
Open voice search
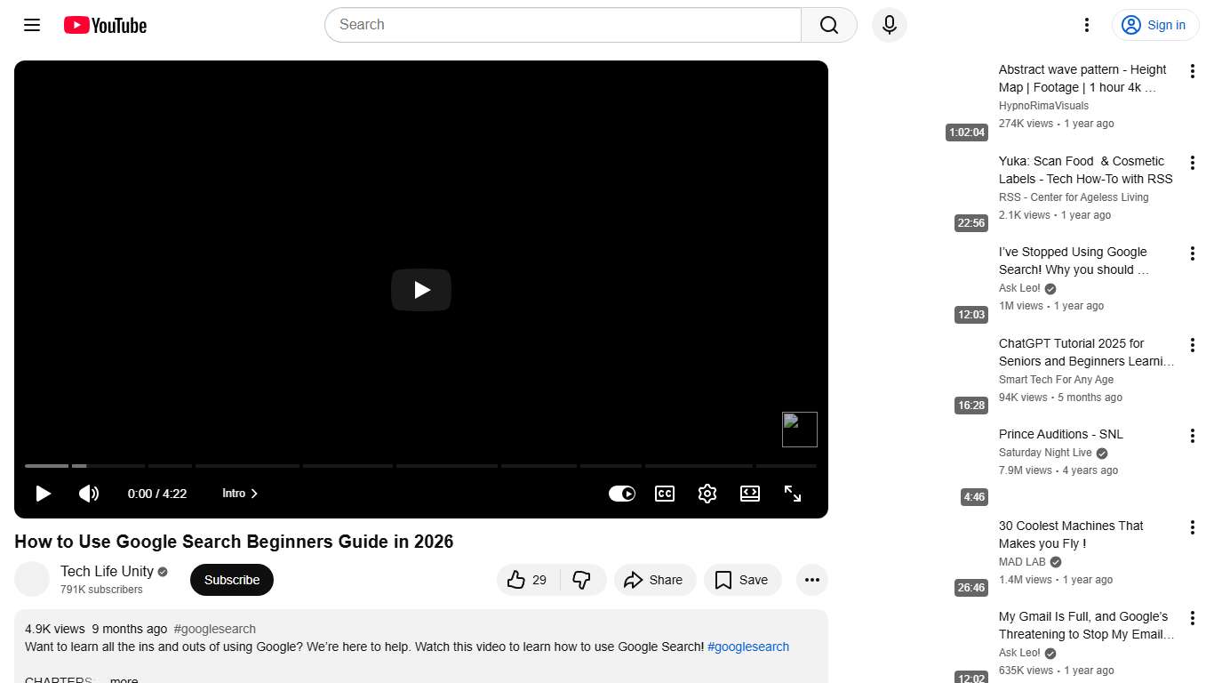point(889,25)
